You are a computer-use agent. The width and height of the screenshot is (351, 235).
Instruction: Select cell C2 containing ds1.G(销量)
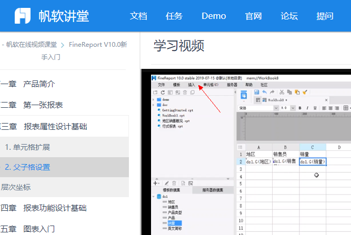(313, 161)
